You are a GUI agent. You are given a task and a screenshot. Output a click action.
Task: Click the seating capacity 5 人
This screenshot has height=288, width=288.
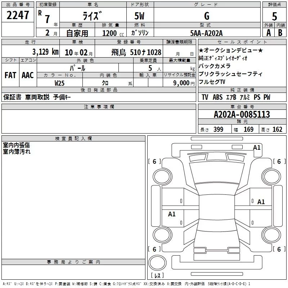click(x=154, y=68)
